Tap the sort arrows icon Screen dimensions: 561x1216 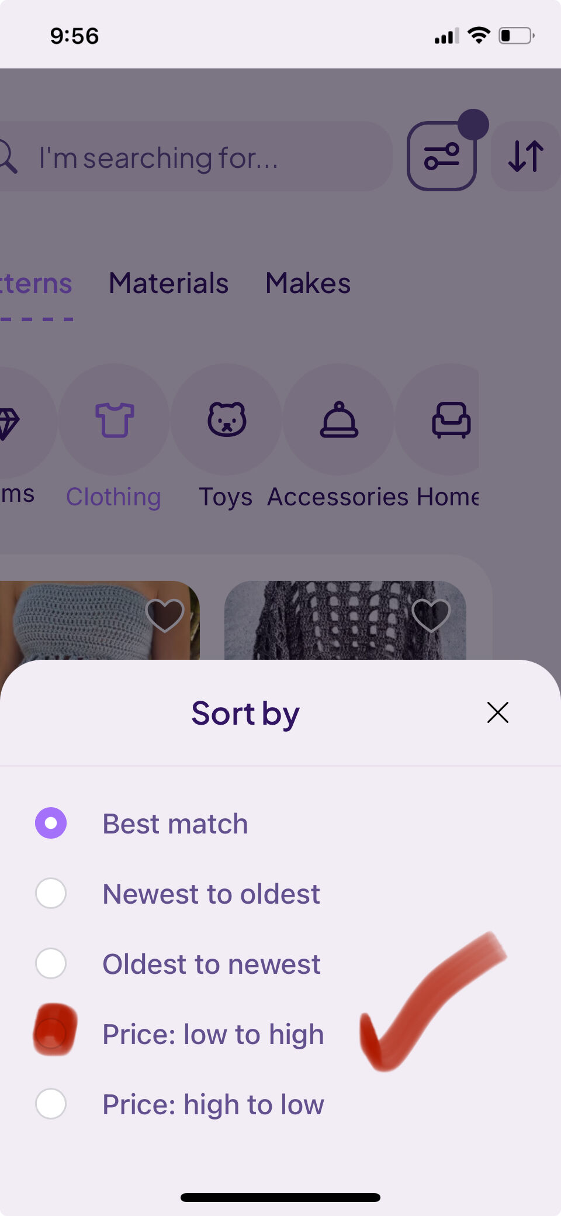point(526,156)
